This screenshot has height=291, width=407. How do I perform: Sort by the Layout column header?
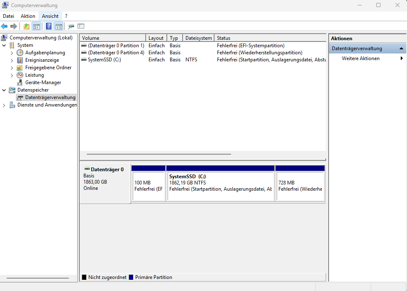[156, 38]
